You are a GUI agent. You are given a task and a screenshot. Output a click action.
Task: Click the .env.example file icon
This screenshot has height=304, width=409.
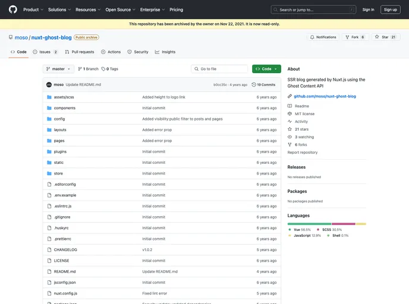pos(49,195)
